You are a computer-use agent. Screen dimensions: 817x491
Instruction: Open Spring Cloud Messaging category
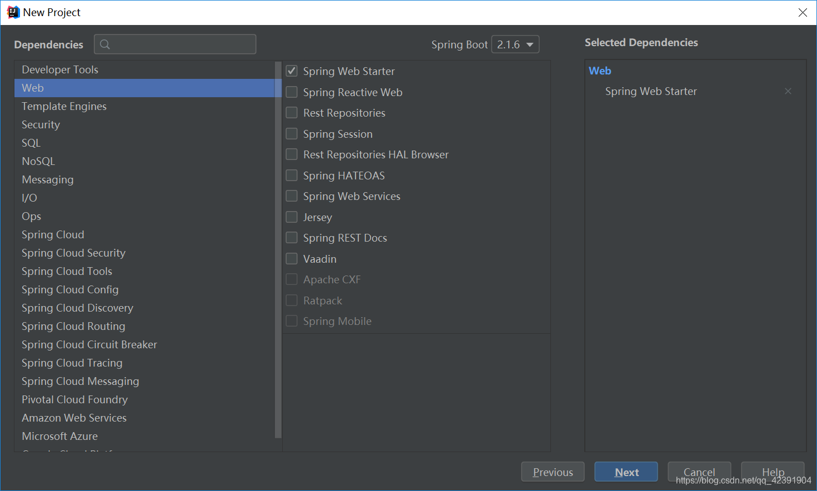click(144, 381)
